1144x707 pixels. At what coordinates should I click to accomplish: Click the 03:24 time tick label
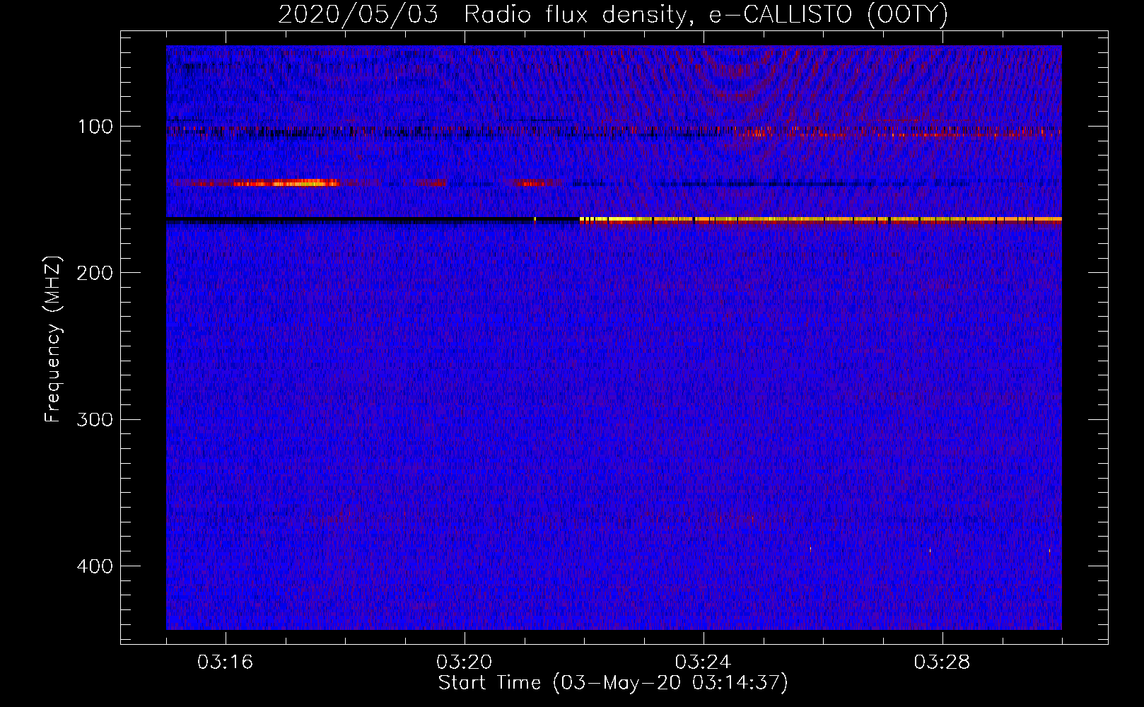[703, 662]
